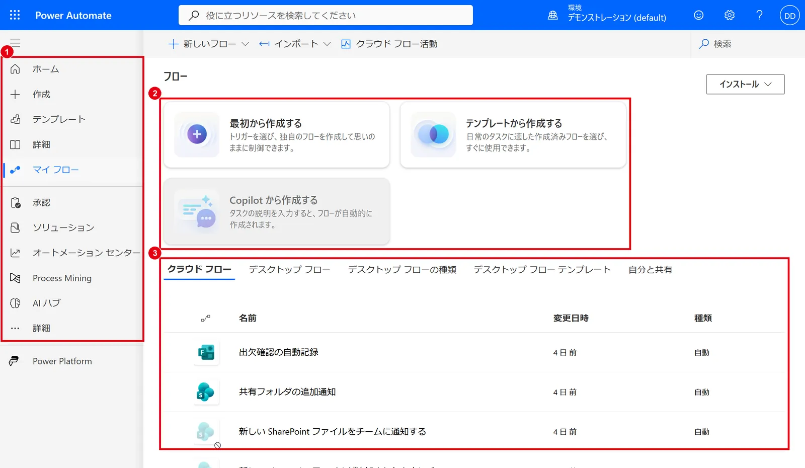Viewport: 805px width, 468px height.
Task: Click 自動 in 共有フォルダの追加通知 row
Action: pos(702,392)
